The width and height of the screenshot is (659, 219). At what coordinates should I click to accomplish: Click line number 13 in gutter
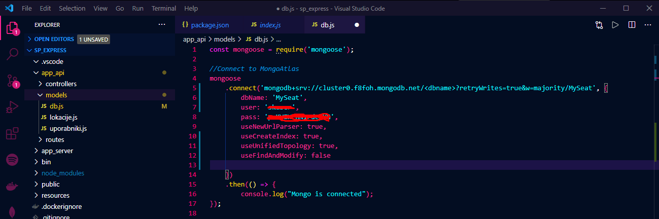pos(192,165)
